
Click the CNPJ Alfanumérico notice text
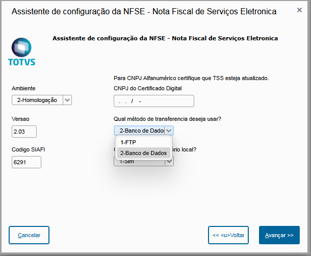(191, 78)
